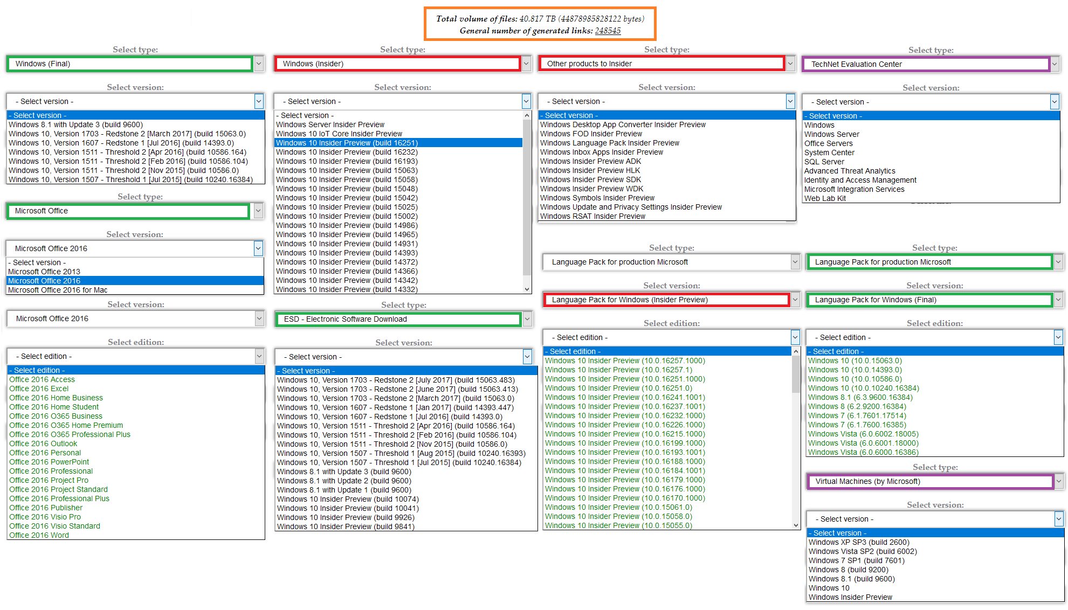This screenshot has height=610, width=1068.
Task: Open the TechNet Evaluation Center dropdown
Action: tap(931, 64)
